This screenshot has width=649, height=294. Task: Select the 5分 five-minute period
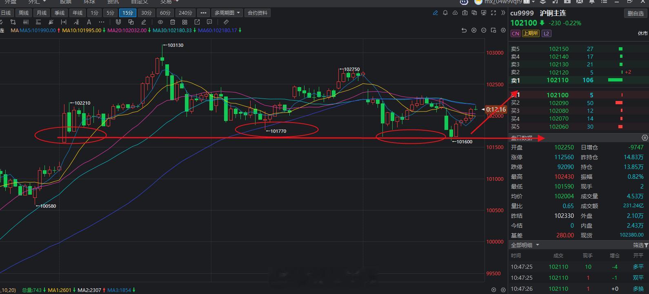pyautogui.click(x=111, y=13)
